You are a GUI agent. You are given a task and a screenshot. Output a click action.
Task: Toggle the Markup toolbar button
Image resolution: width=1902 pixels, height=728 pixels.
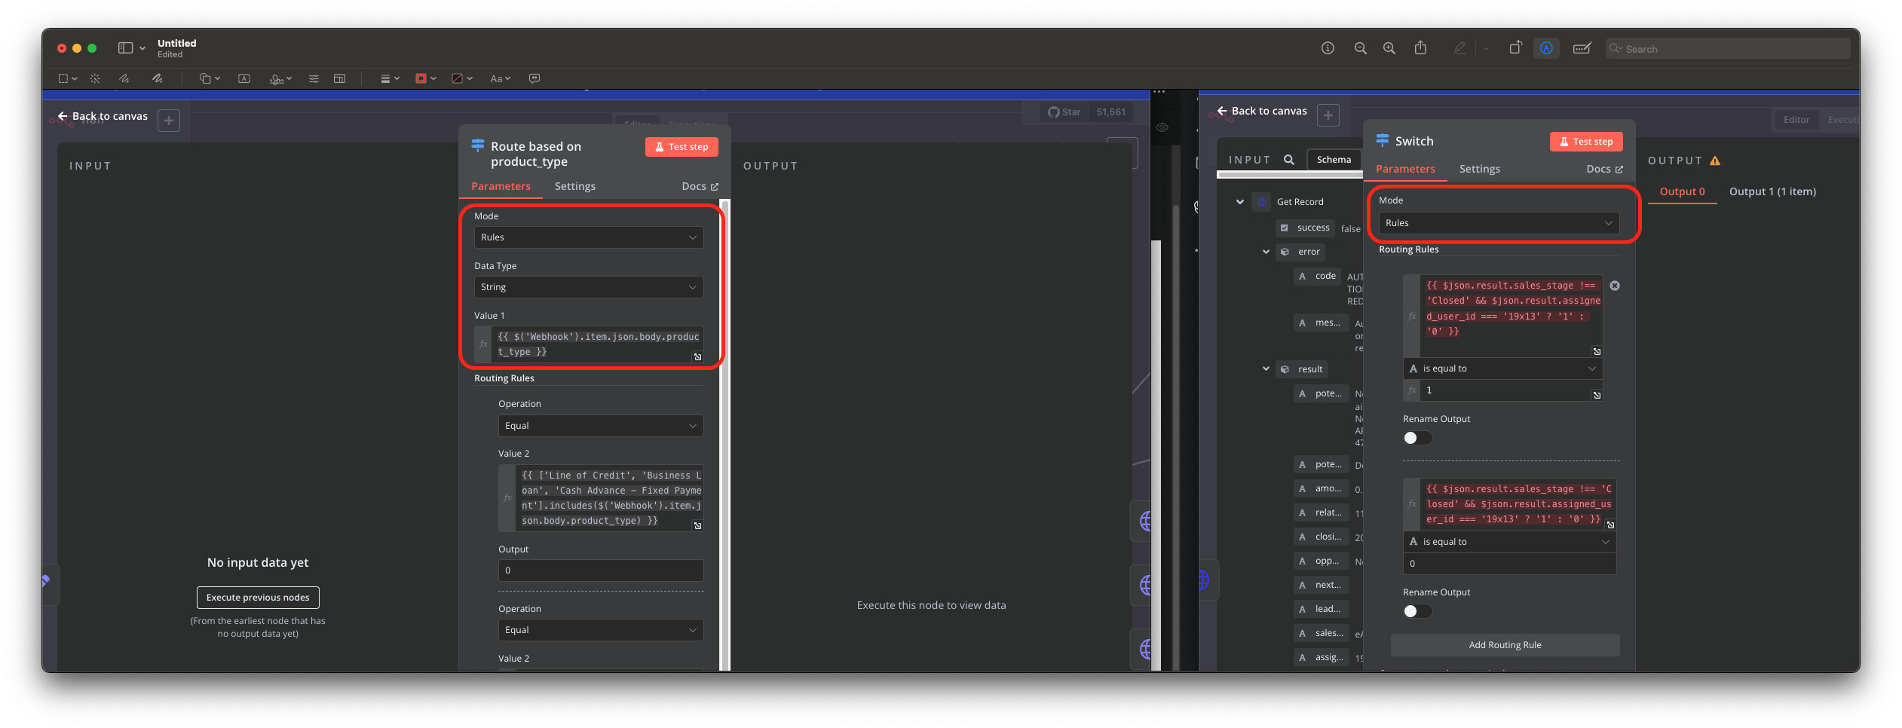pyautogui.click(x=1546, y=48)
